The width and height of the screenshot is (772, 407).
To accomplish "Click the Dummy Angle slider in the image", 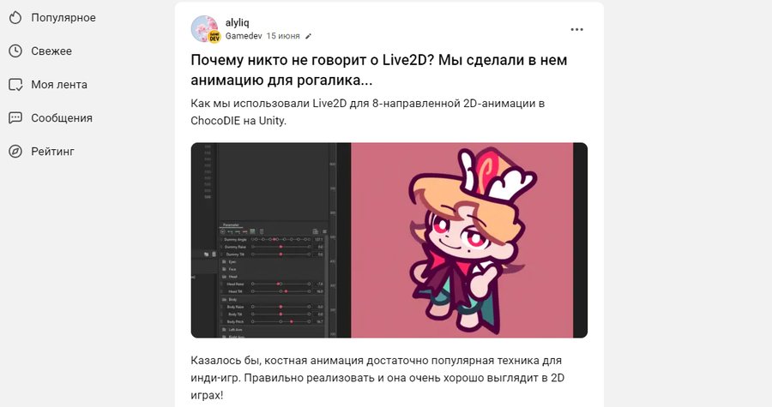I will pos(280,239).
